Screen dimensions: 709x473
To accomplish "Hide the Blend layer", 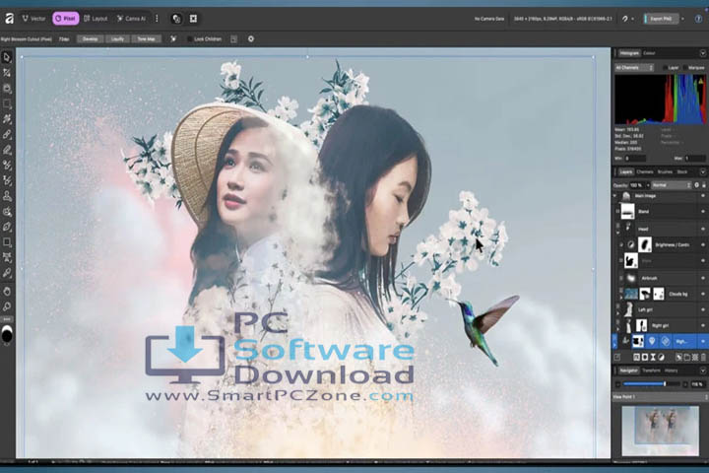I will [x=703, y=212].
